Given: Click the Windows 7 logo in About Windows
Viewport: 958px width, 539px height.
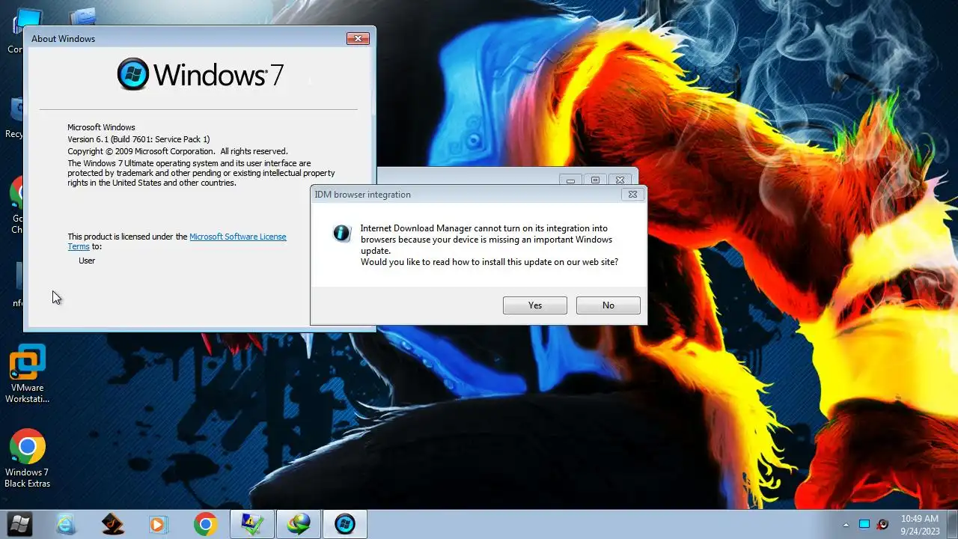Looking at the screenshot, I should click(201, 74).
